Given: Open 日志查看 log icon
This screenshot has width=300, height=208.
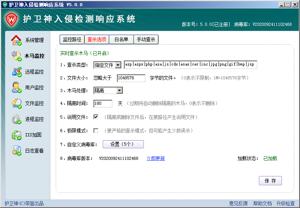Looking at the screenshot, I should pos(17,151).
